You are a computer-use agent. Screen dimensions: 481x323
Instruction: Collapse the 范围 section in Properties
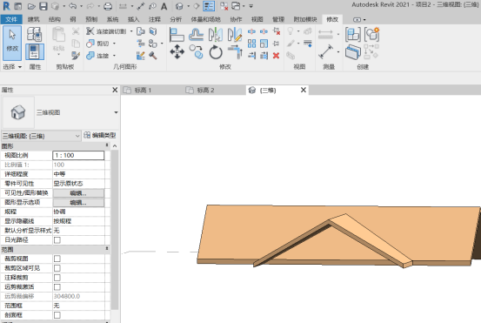point(107,249)
